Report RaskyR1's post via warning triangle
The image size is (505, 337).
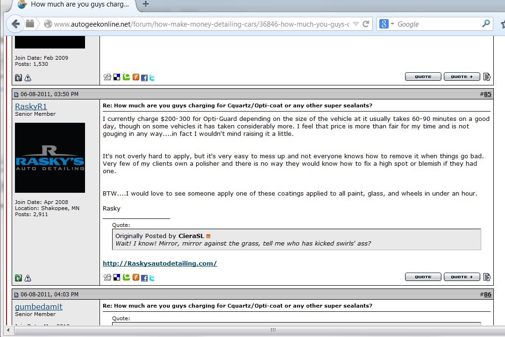28,278
